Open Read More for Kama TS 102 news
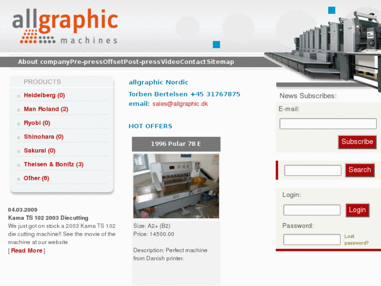 [x=27, y=250]
